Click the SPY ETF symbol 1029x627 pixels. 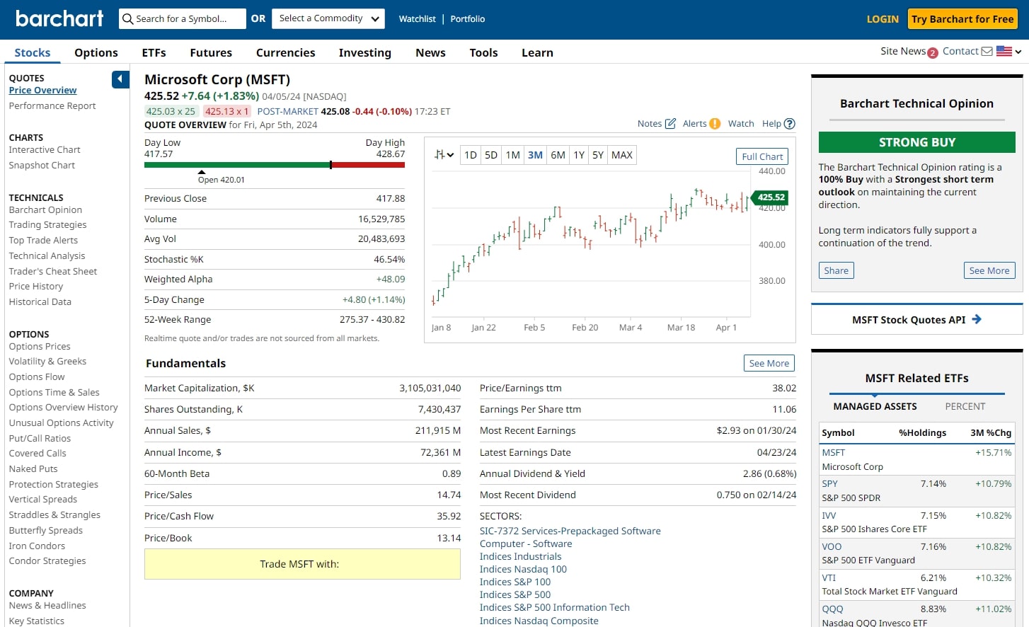pos(829,484)
